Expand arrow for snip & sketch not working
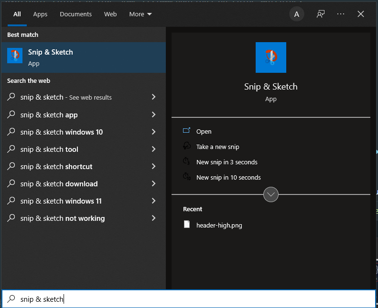Screen dimensions: 378x308 [x=153, y=218]
